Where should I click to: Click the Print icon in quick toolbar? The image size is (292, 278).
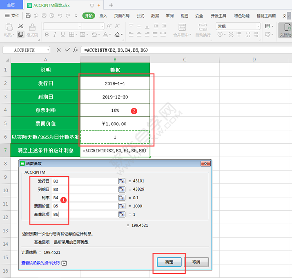pos(44,16)
